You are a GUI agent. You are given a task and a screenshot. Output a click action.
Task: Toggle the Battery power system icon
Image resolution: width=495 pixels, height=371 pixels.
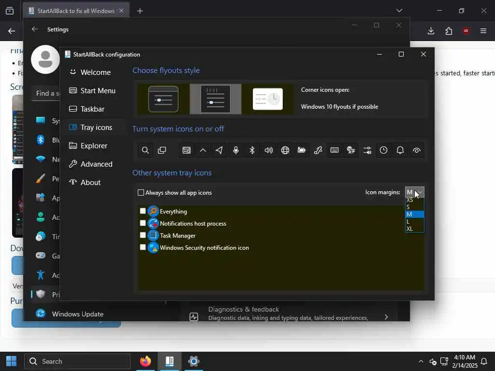pos(302,150)
